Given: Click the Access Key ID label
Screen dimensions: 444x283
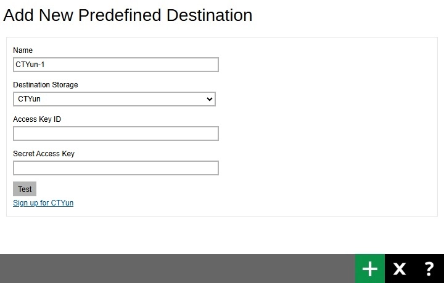Looking at the screenshot, I should point(37,119).
